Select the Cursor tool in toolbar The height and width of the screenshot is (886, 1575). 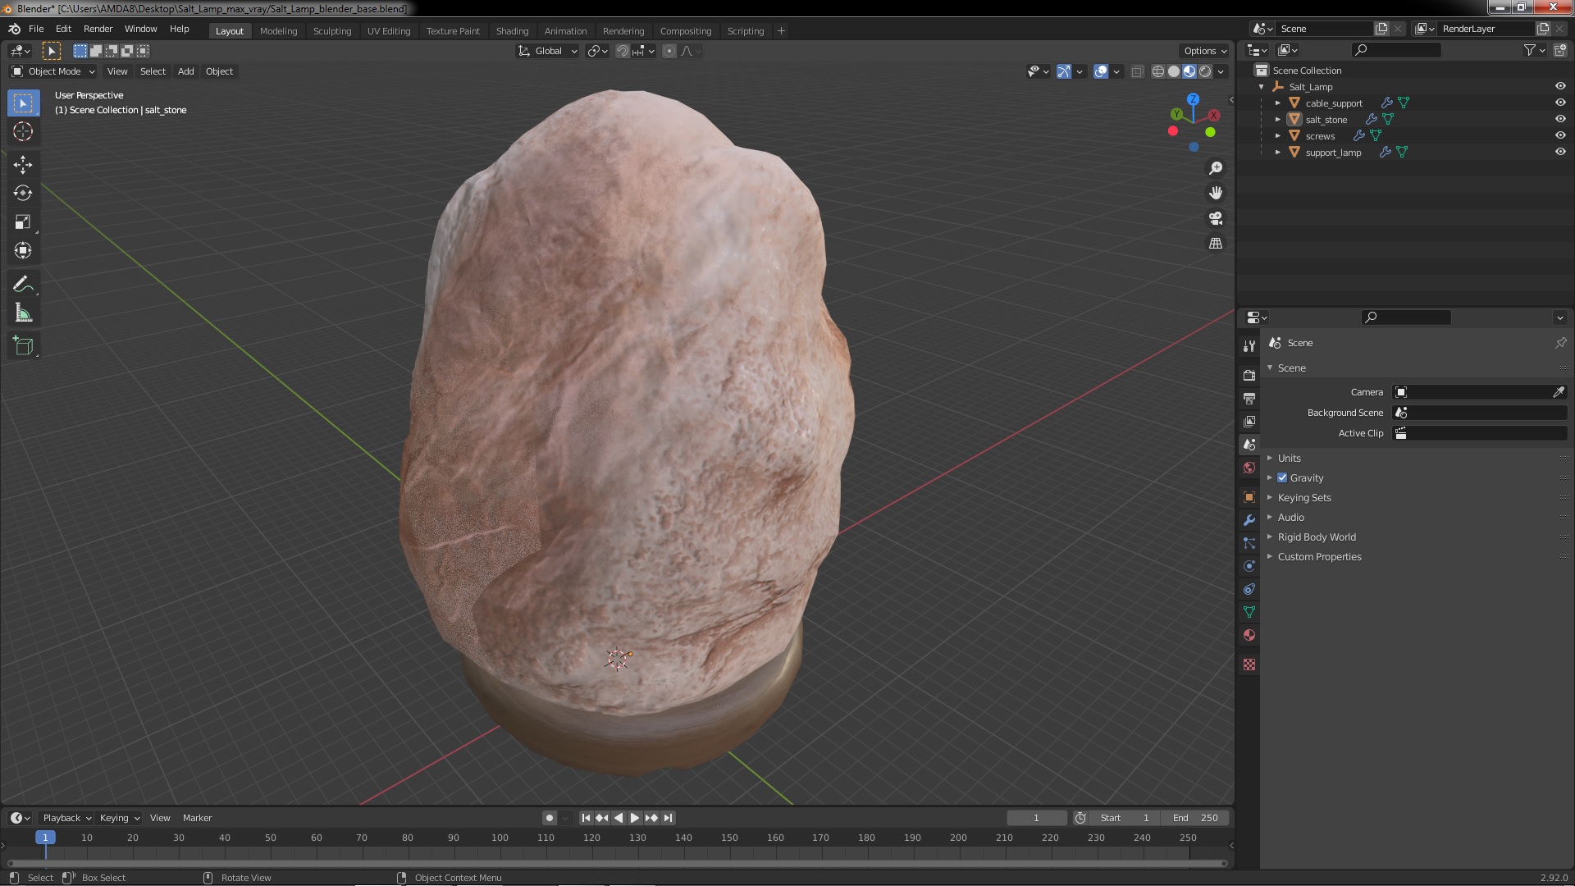(23, 131)
